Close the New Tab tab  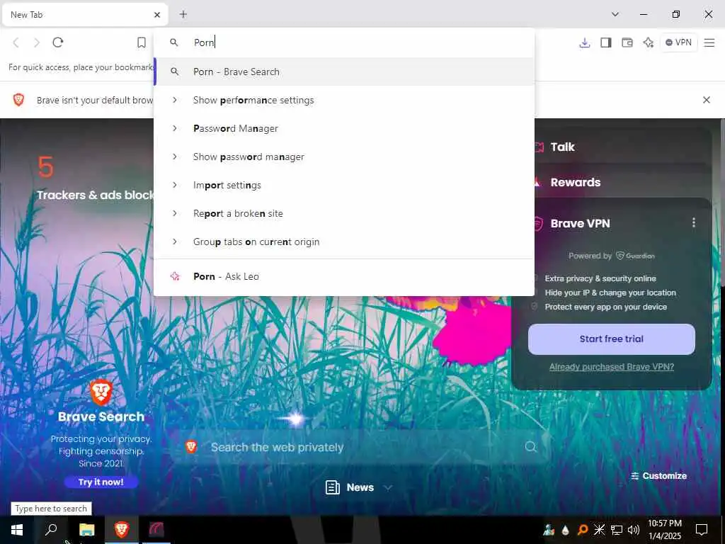click(x=157, y=15)
